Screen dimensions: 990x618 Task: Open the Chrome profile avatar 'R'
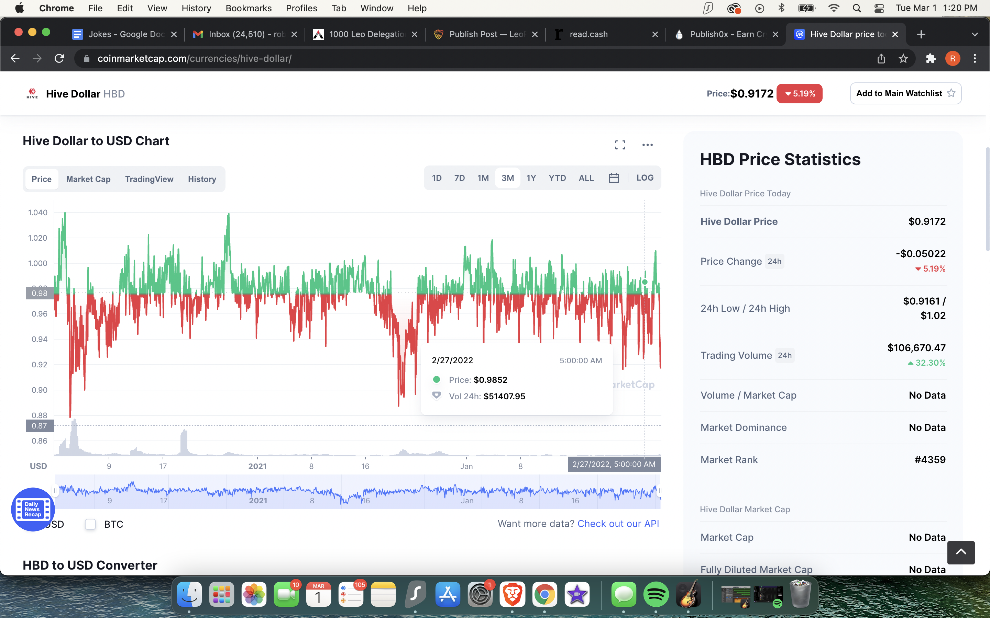tap(953, 58)
